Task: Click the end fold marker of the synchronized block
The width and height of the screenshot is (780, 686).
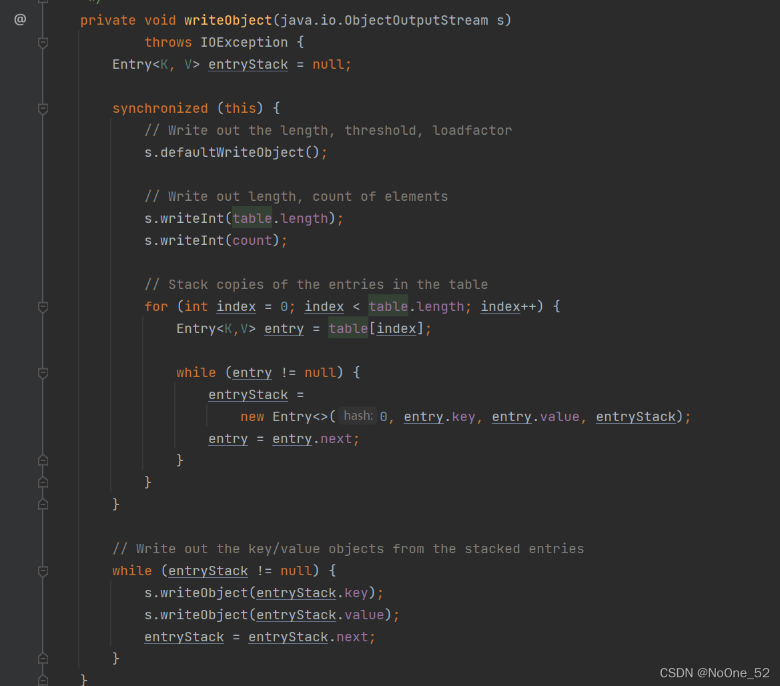Action: (43, 504)
